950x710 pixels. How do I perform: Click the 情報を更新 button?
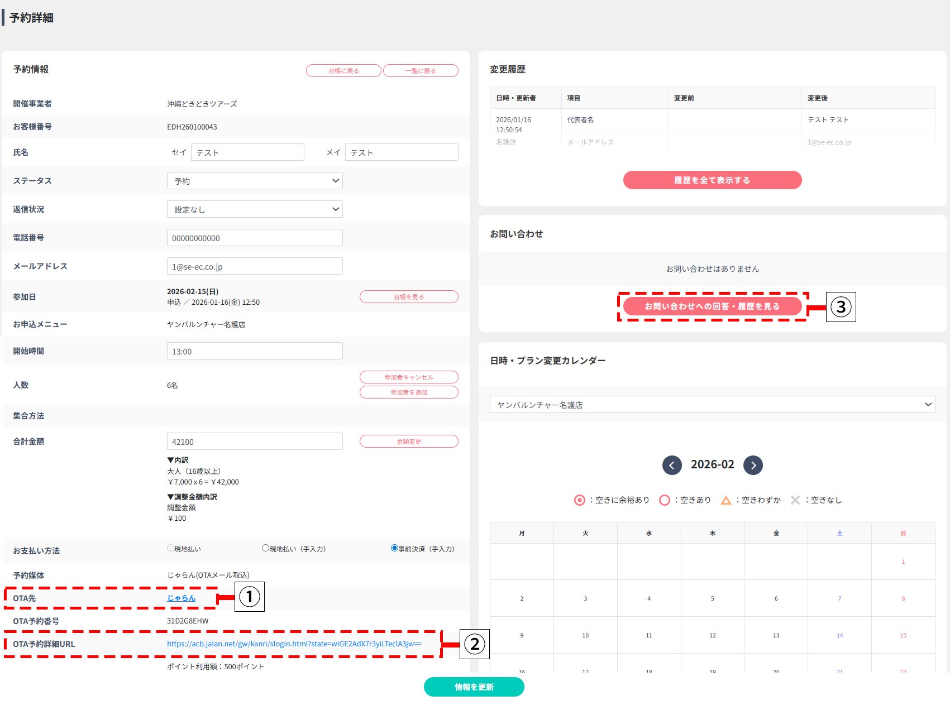pos(474,687)
